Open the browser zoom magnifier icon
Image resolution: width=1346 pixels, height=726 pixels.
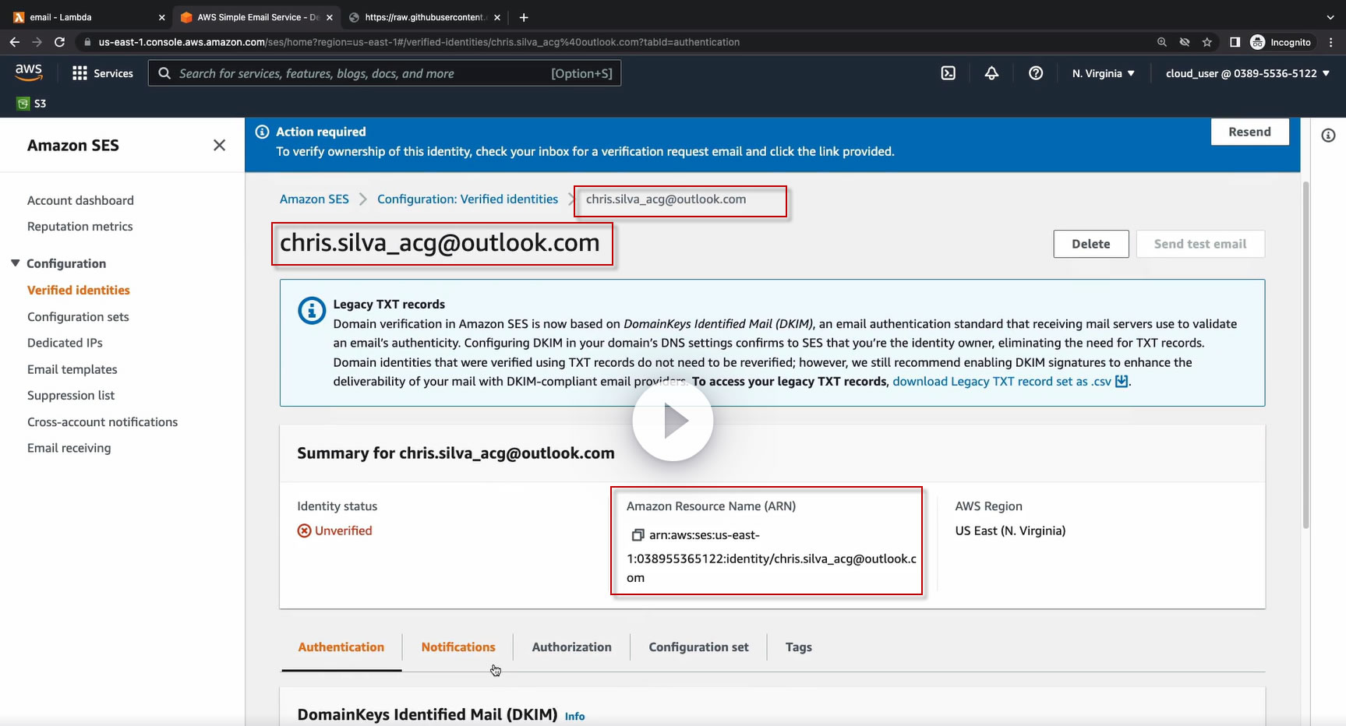point(1162,42)
